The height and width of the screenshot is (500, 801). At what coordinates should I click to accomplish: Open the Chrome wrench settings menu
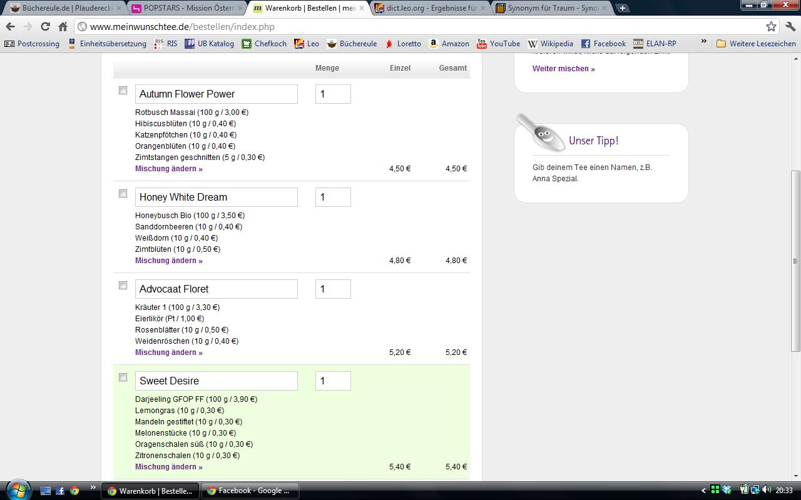790,26
